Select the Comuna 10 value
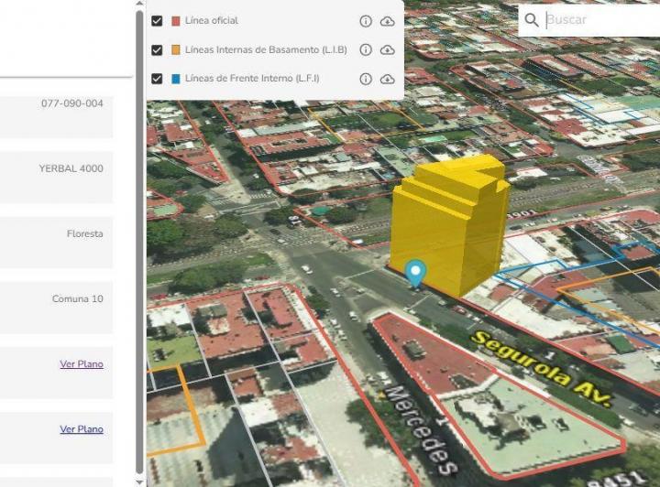 coord(77,298)
